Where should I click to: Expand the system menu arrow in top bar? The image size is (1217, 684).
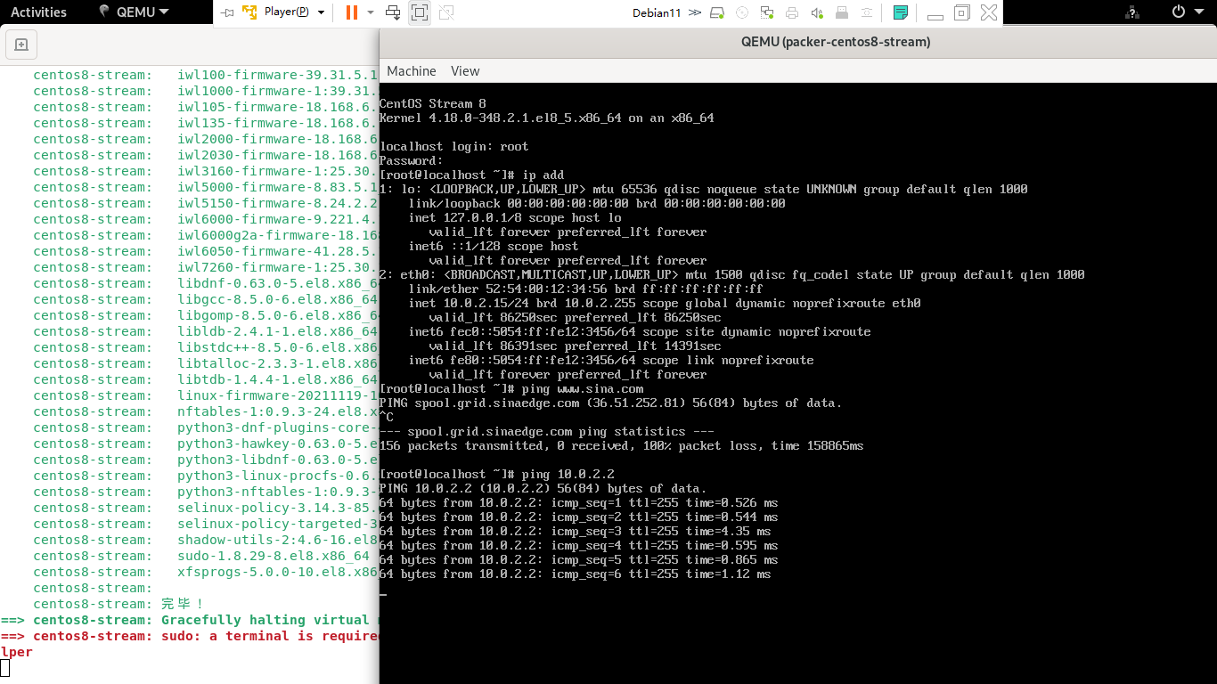click(x=1201, y=12)
